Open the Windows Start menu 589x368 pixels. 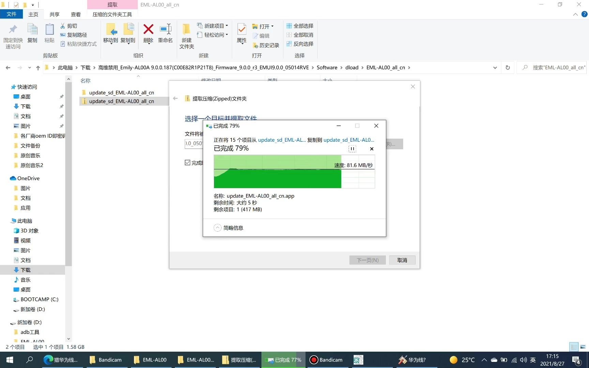coord(10,360)
